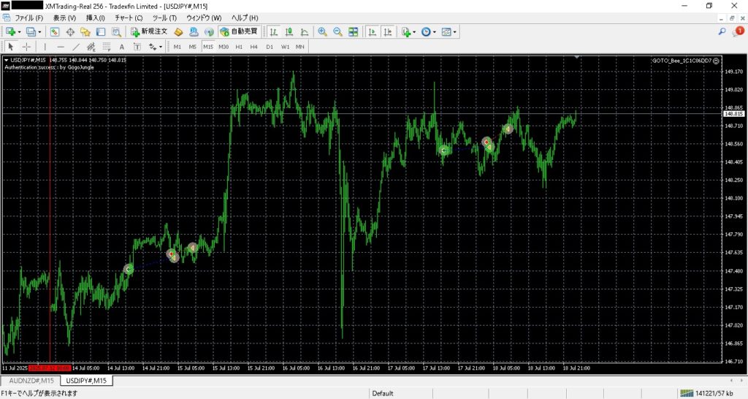Open the チャート (C) menu
This screenshot has width=748, height=399.
(129, 17)
